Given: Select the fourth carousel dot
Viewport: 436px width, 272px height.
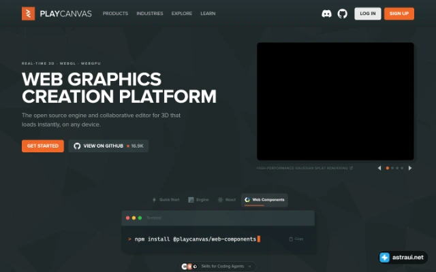Looking at the screenshot, I should (402, 168).
